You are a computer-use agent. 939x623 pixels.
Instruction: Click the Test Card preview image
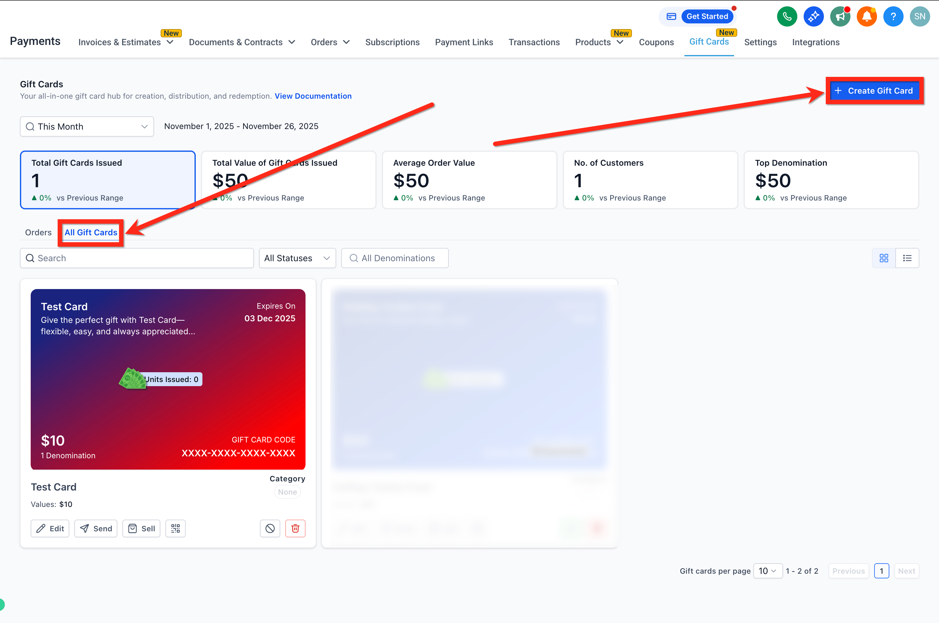coord(168,379)
